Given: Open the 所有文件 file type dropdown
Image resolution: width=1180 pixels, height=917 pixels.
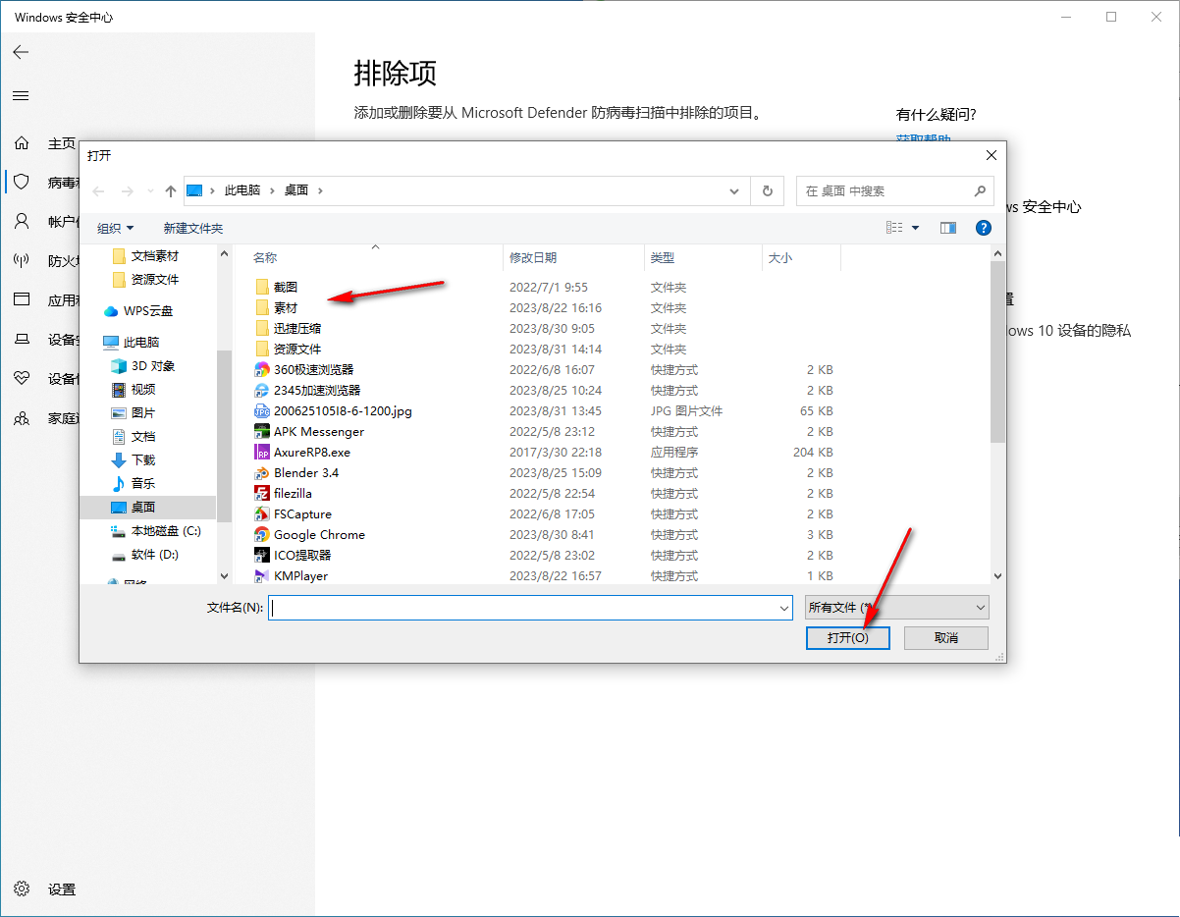Looking at the screenshot, I should click(x=895, y=607).
